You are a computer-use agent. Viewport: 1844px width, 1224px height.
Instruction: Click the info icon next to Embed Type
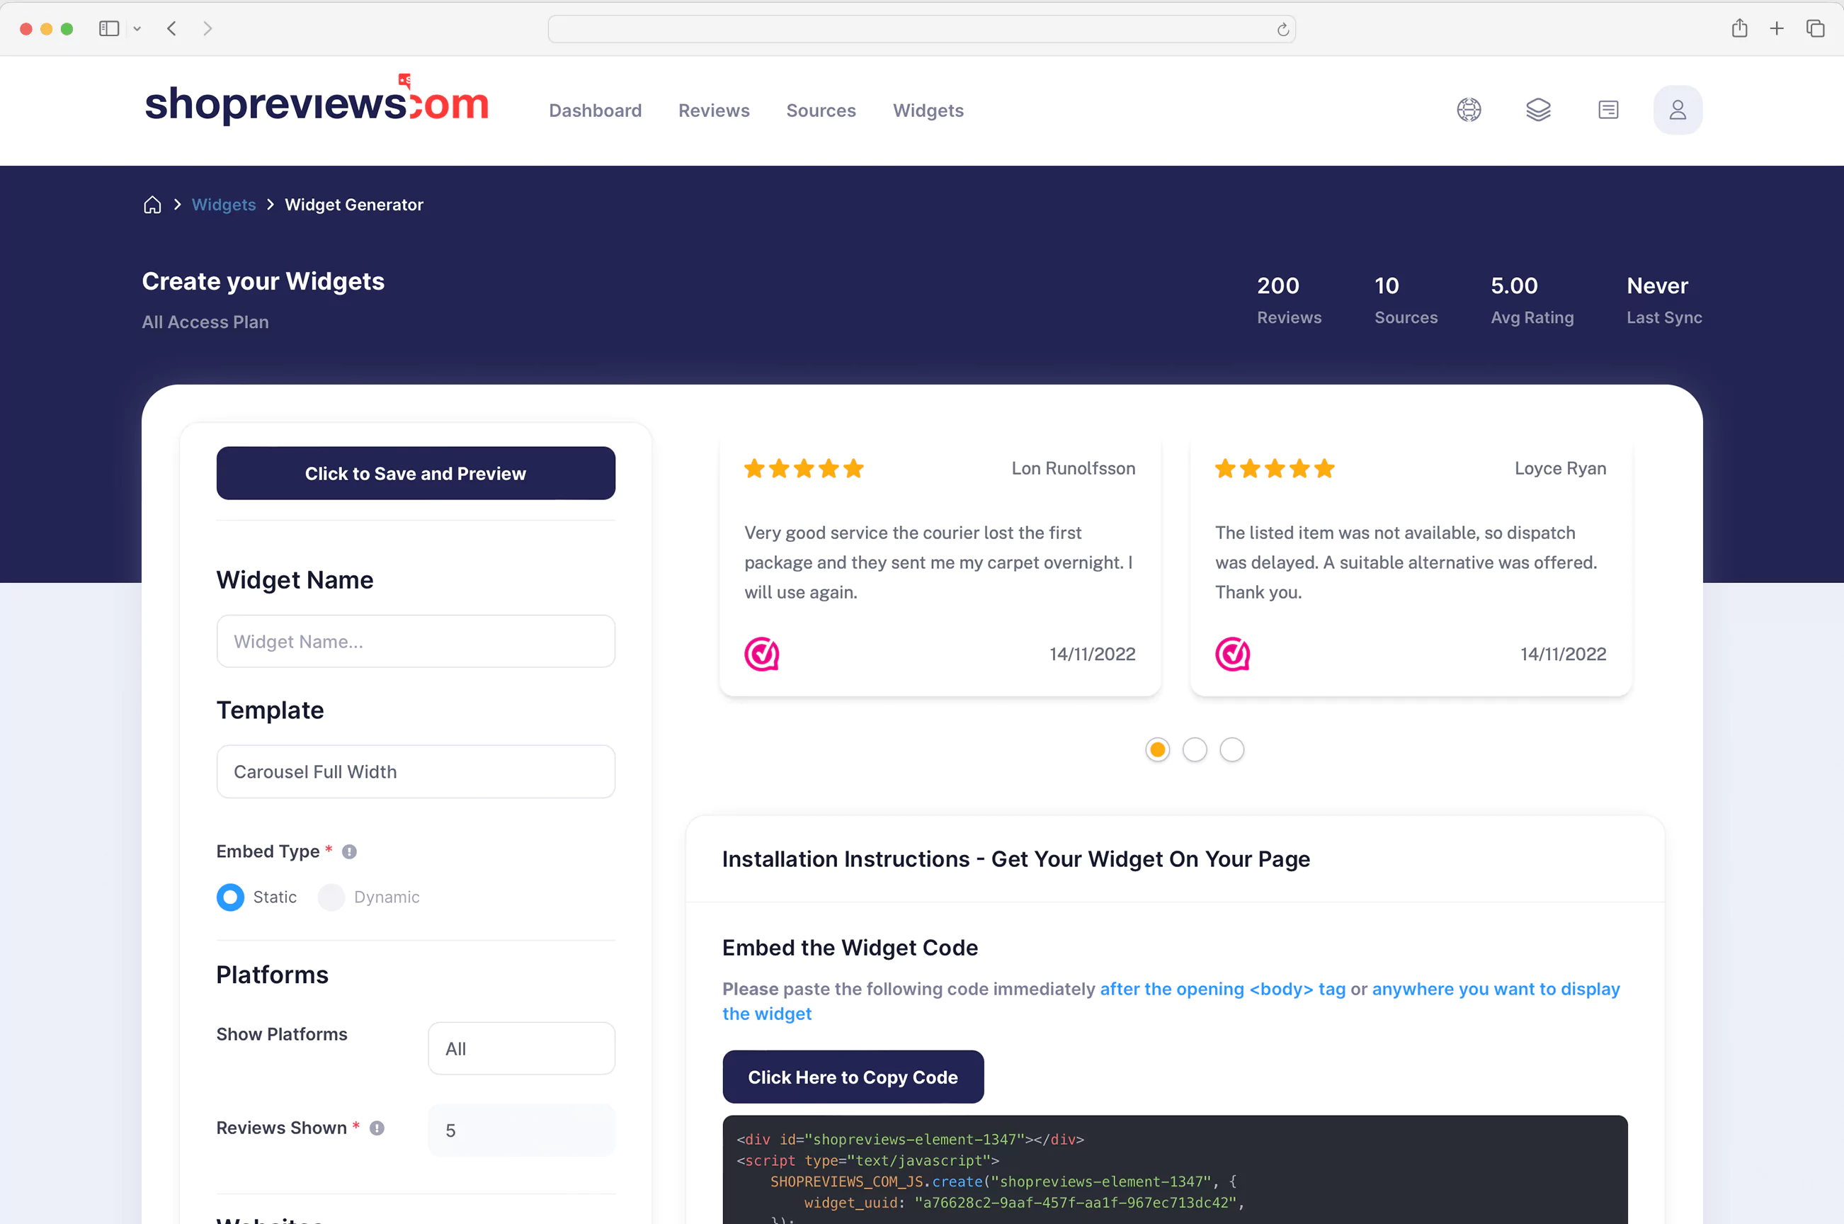click(x=349, y=851)
